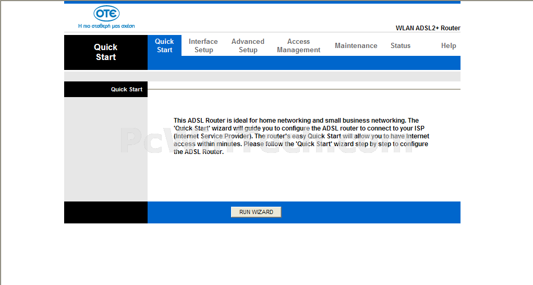Go to the Access Management tab
The height and width of the screenshot is (285, 533).
pos(298,45)
